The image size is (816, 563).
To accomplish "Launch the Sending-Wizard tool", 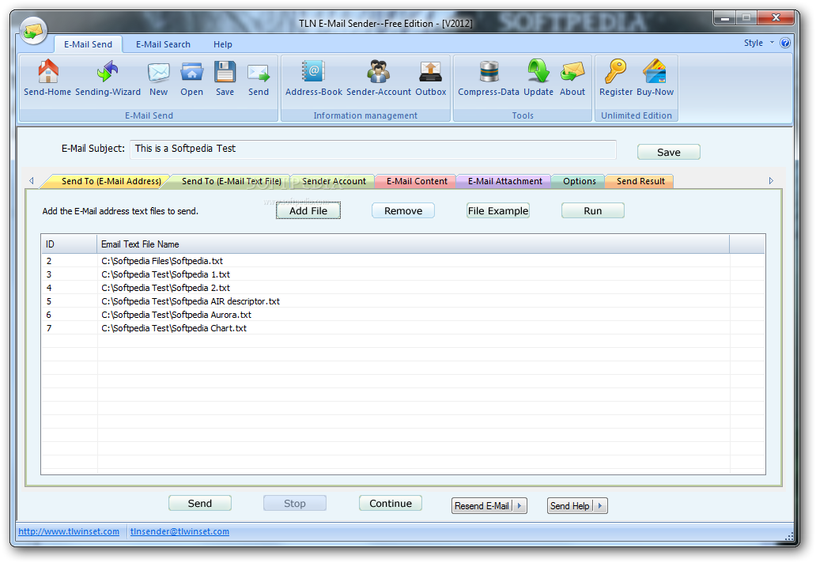I will [108, 77].
